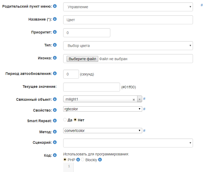Click info icon beside Иконка label
The image size is (208, 172).
(55, 58)
